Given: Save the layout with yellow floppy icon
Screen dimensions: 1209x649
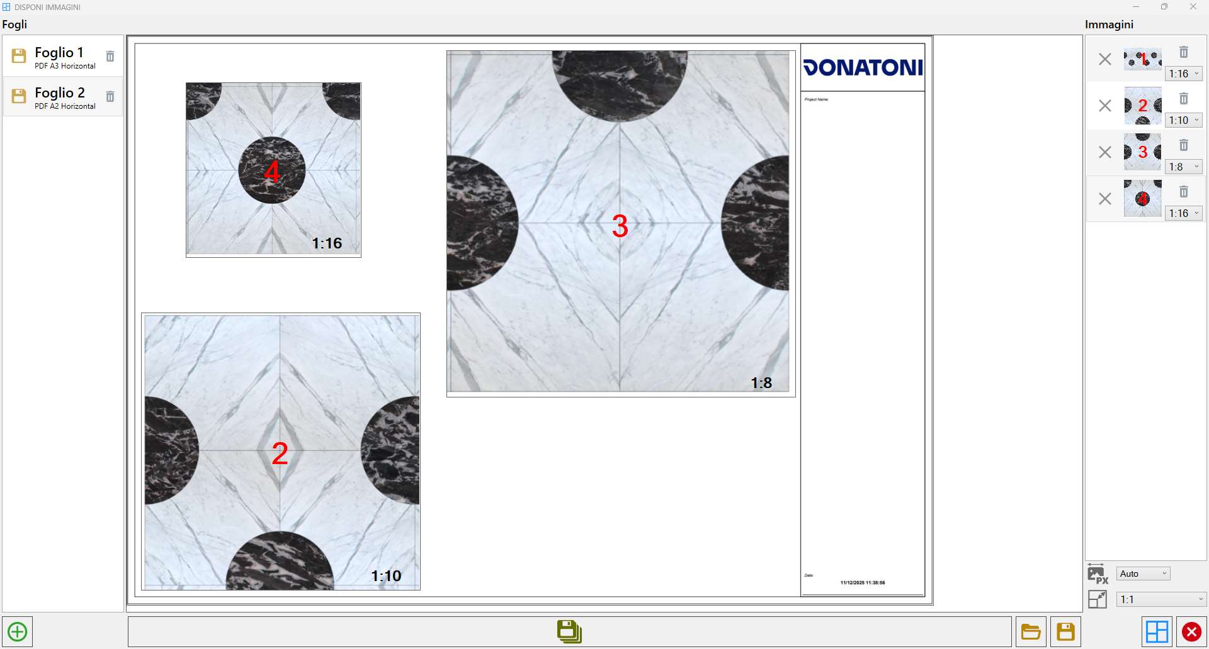Looking at the screenshot, I should (1065, 631).
